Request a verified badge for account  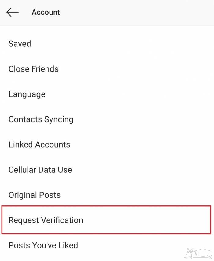(x=46, y=220)
